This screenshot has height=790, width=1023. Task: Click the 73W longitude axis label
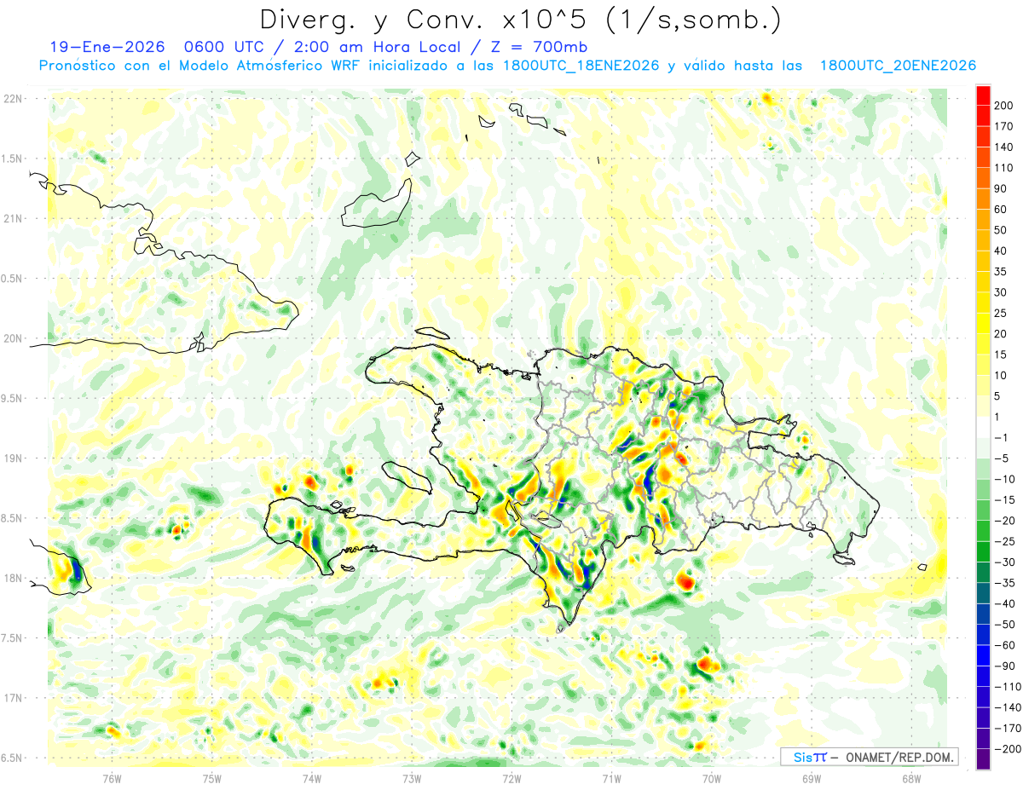pos(412,778)
